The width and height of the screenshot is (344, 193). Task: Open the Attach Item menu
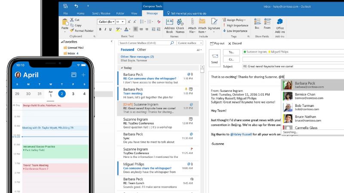coord(202,26)
